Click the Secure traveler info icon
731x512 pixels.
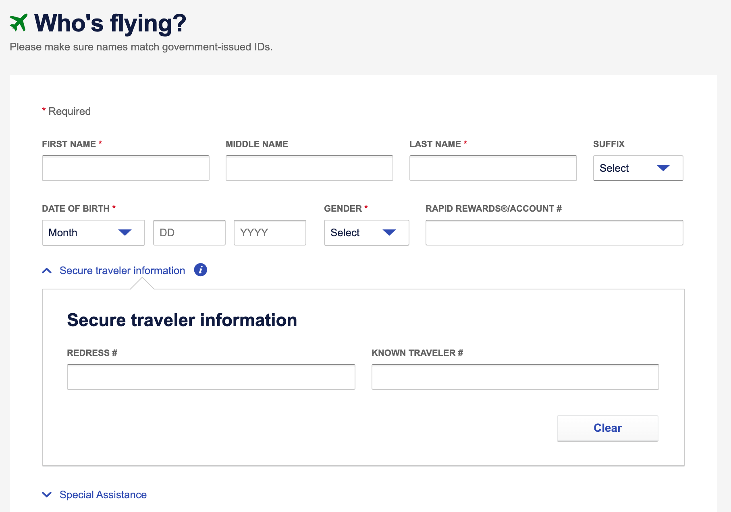(x=200, y=270)
